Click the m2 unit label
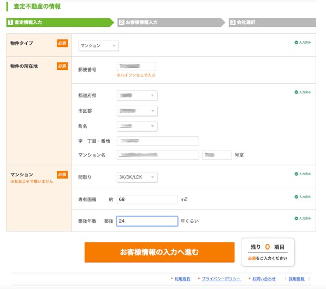Screen dimensions: 326x289 click(x=184, y=199)
